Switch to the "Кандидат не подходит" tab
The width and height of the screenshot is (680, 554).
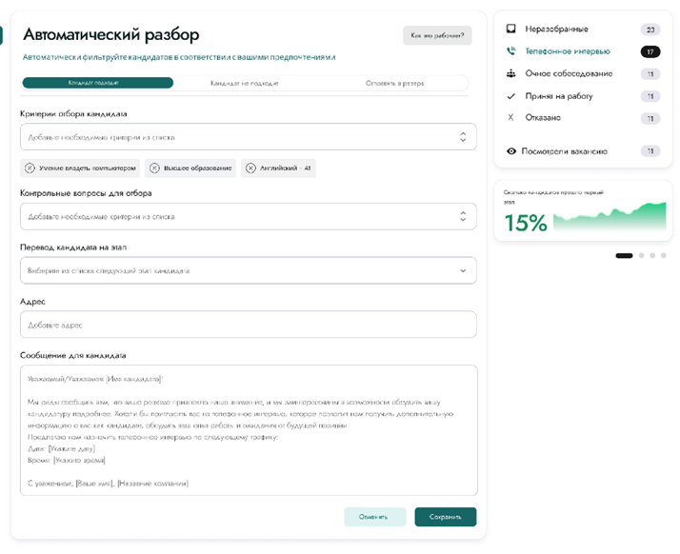(x=245, y=83)
